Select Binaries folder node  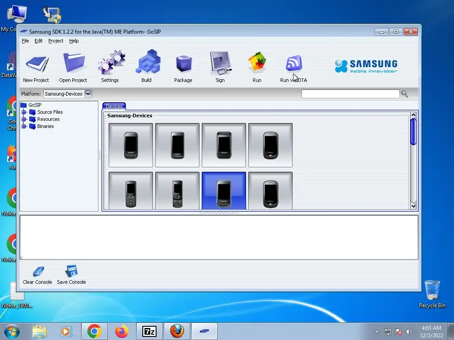(x=42, y=126)
